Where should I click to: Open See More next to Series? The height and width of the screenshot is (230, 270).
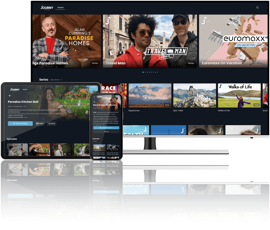(x=56, y=80)
